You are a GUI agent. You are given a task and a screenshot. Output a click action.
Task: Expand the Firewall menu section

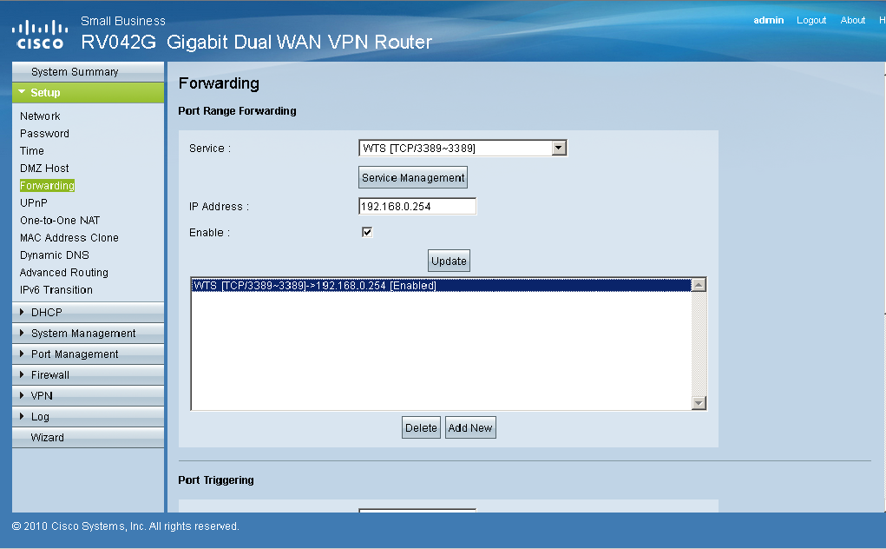tap(89, 375)
